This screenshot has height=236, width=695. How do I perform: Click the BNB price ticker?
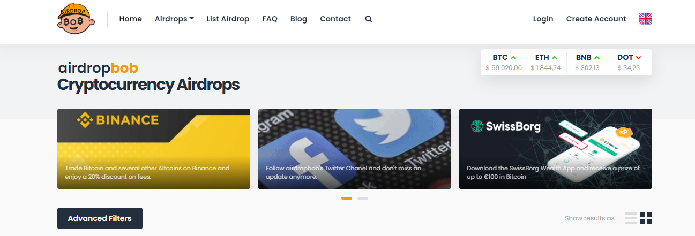click(587, 62)
